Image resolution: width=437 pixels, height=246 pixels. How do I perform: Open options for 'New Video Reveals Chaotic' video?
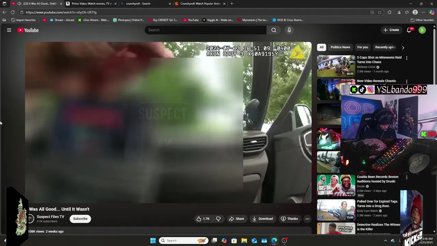407,82
